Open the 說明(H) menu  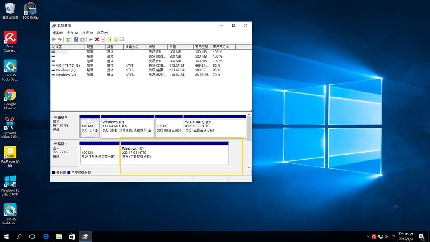pyautogui.click(x=102, y=32)
